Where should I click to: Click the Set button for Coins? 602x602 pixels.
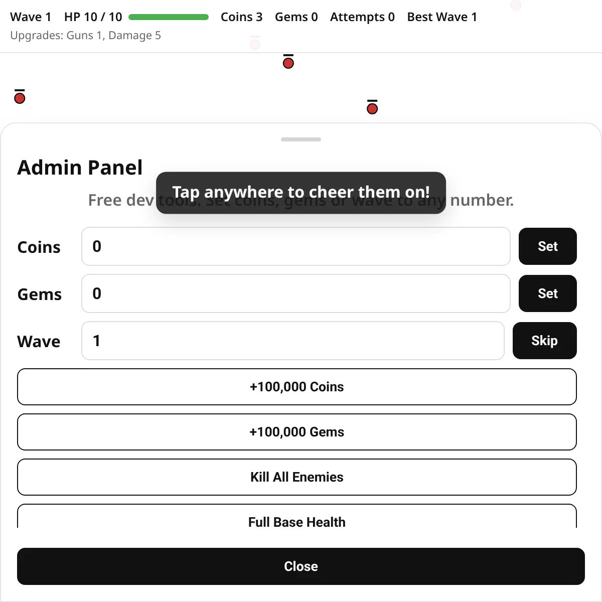point(548,246)
